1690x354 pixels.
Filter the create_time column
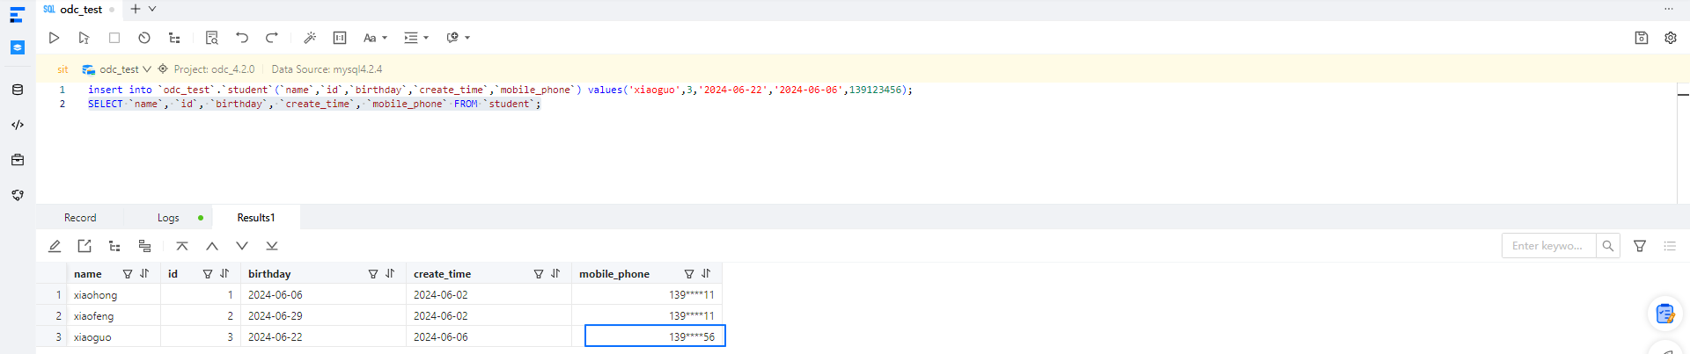539,274
